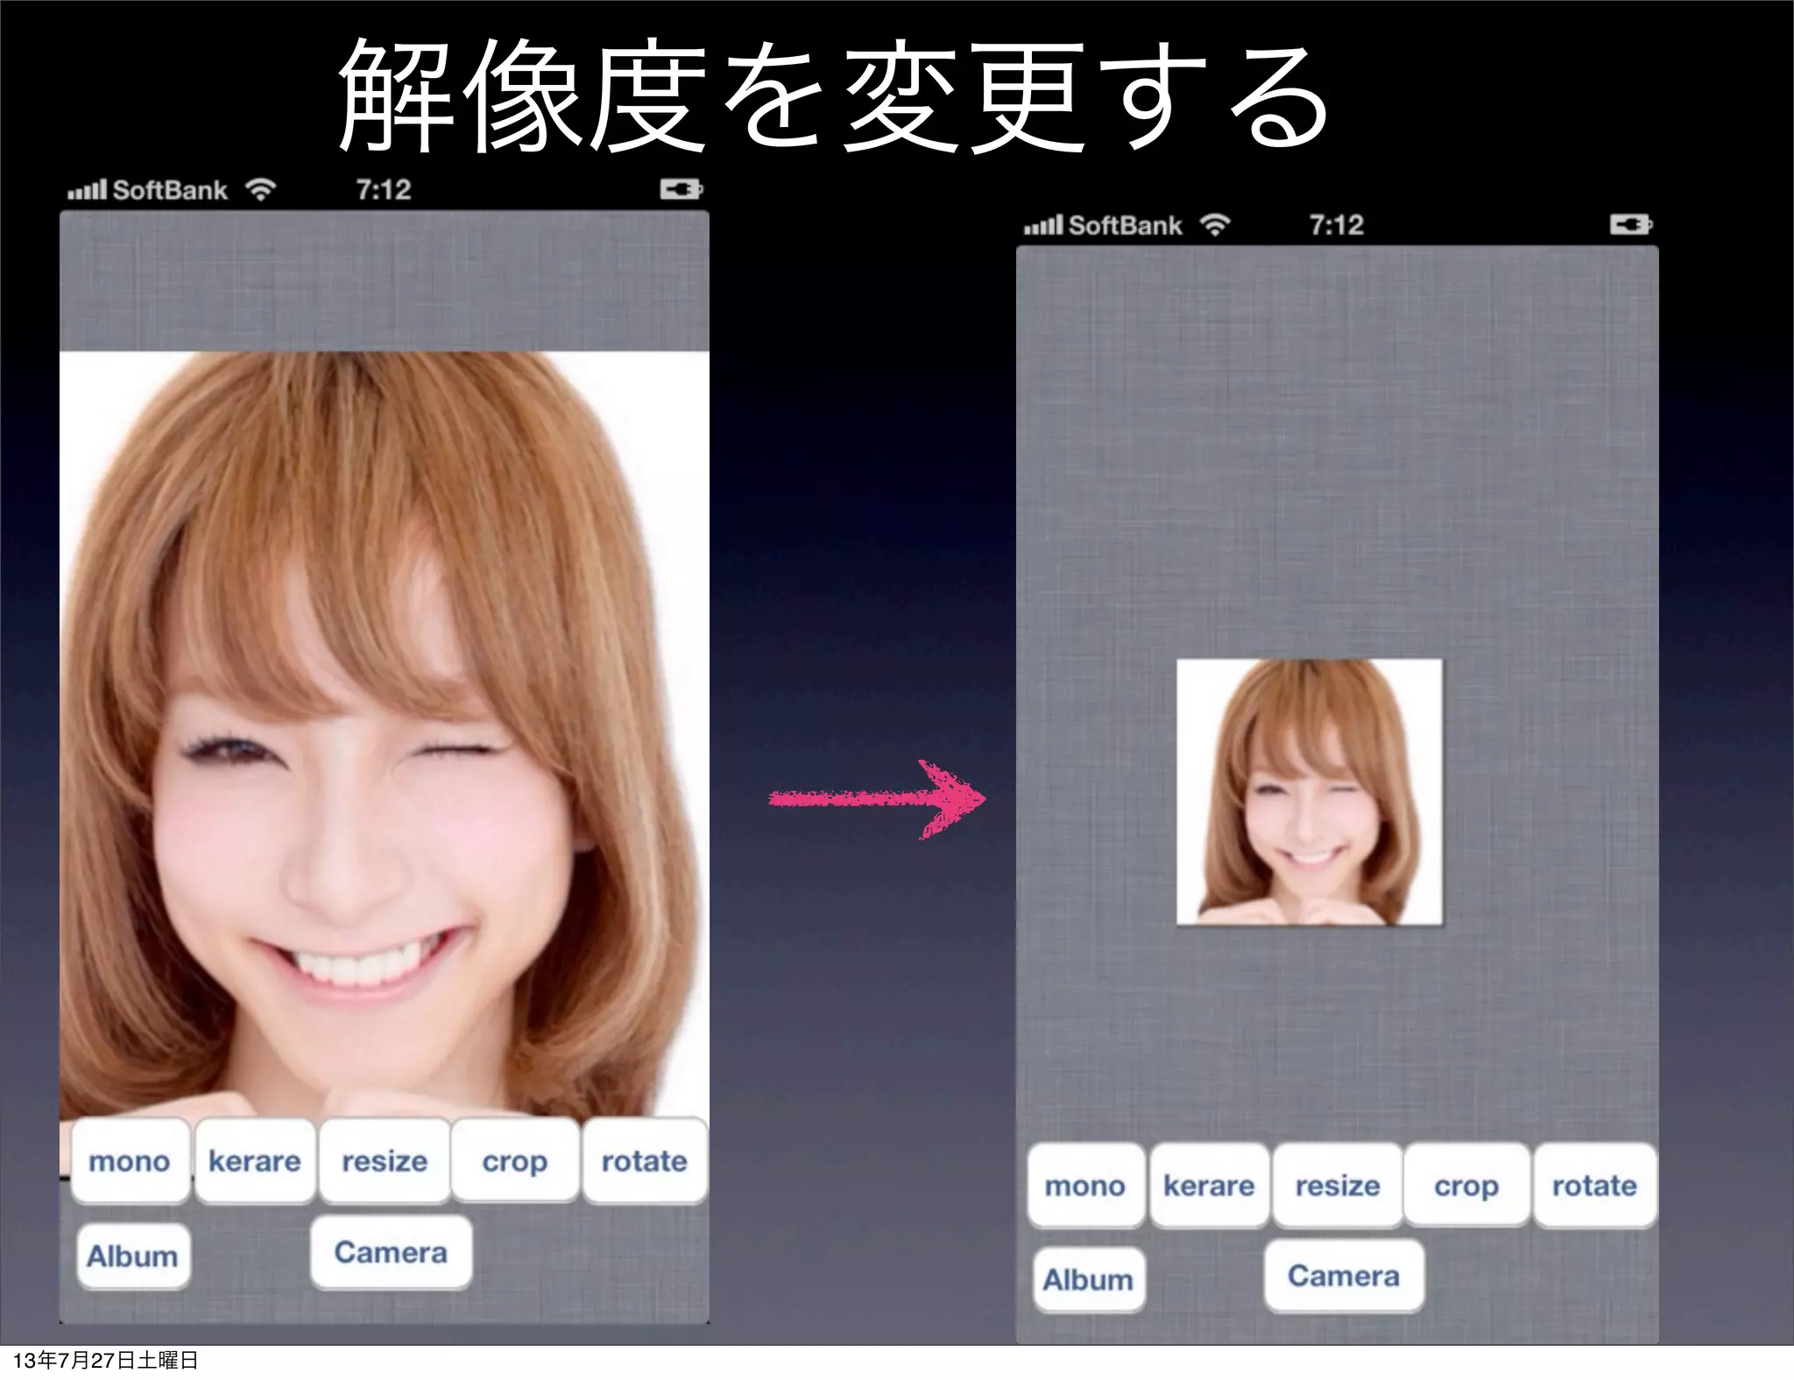This screenshot has width=1794, height=1380.
Task: Click right phone battery icon
Action: point(1630,225)
